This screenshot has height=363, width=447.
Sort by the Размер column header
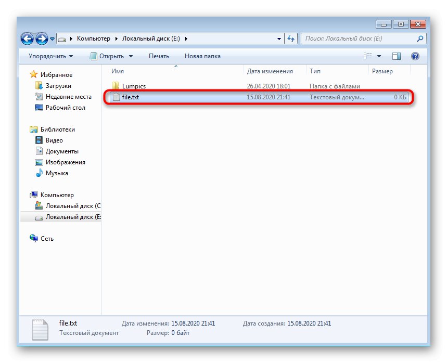click(x=382, y=71)
